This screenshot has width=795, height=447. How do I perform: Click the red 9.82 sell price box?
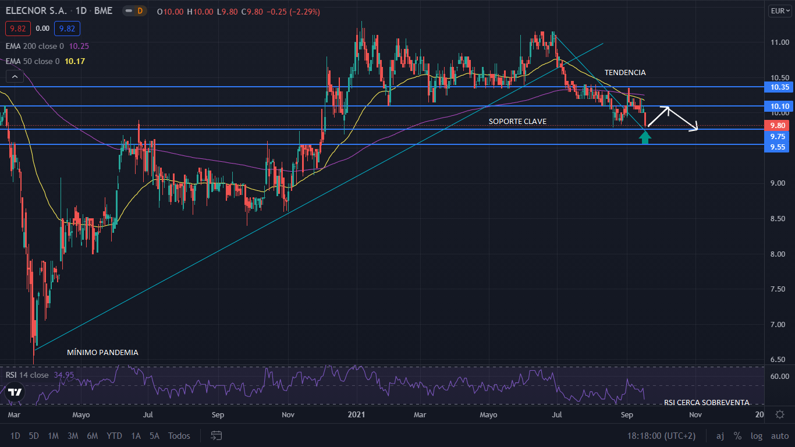click(17, 28)
